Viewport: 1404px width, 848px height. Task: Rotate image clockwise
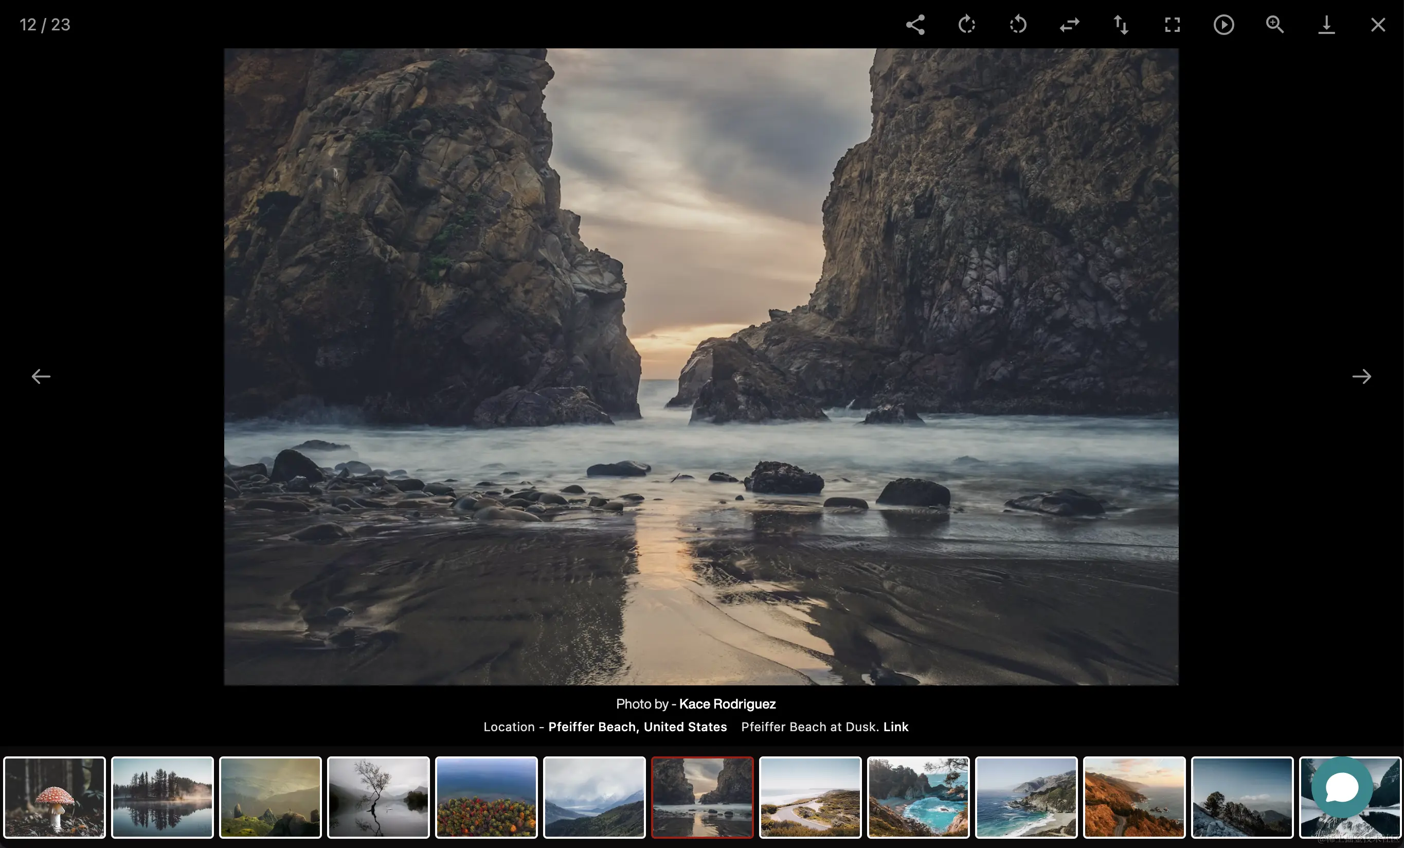pos(966,25)
